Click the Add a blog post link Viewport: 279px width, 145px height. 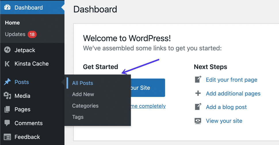coord(226,107)
